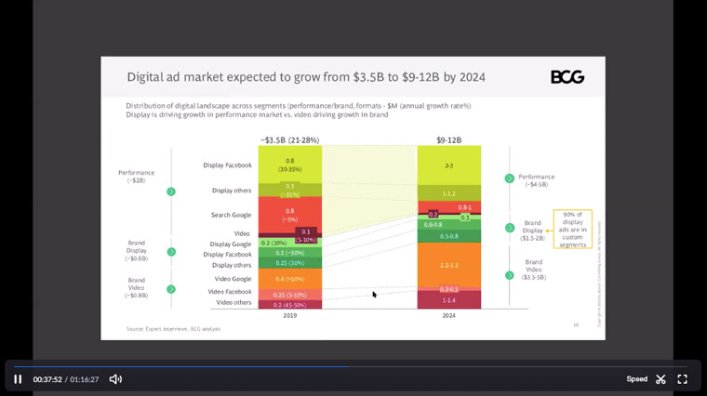Screen dimensions: 707x396
Task: Click the 'Distribution of digital landscape' subtitle line
Action: pos(299,106)
